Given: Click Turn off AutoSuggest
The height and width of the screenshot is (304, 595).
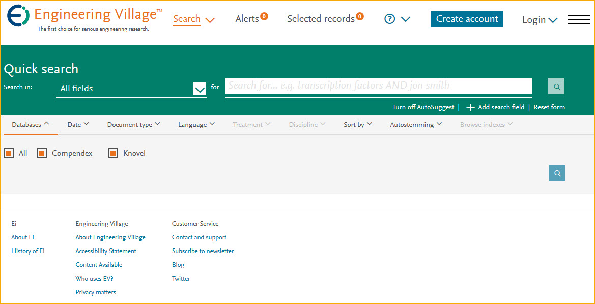Looking at the screenshot, I should [x=423, y=107].
